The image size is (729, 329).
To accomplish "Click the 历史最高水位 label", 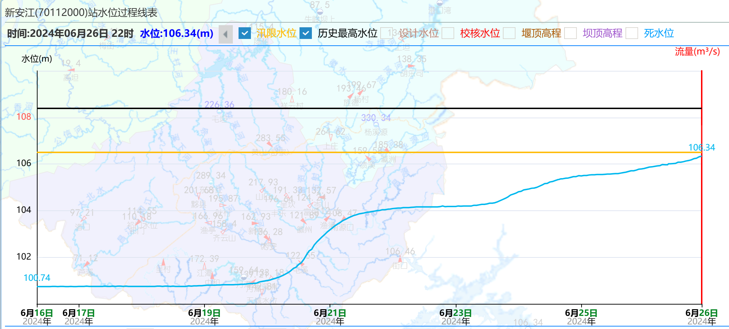I will (x=348, y=33).
